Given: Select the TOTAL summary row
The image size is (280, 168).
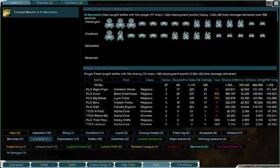Looking at the screenshot, I should pos(181,85).
